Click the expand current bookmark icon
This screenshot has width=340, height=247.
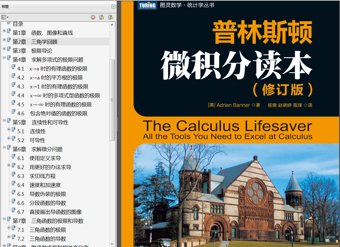(111, 17)
